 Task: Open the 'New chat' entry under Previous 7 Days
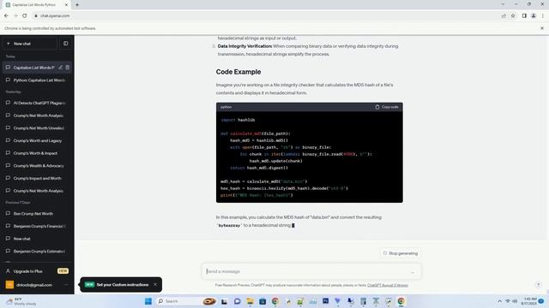click(37, 239)
